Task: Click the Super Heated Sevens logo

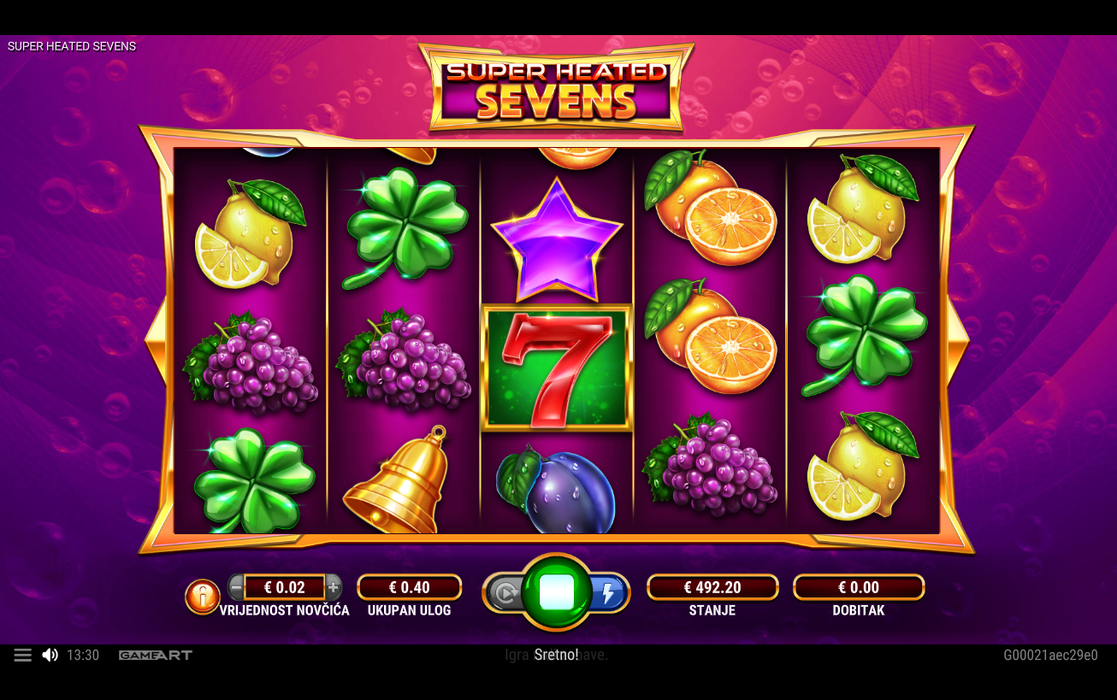Action: 557,87
